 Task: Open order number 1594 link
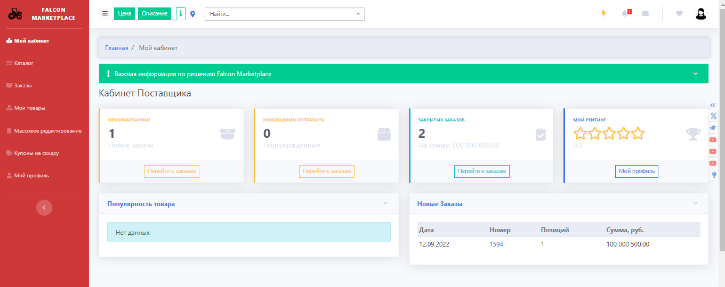[496, 244]
